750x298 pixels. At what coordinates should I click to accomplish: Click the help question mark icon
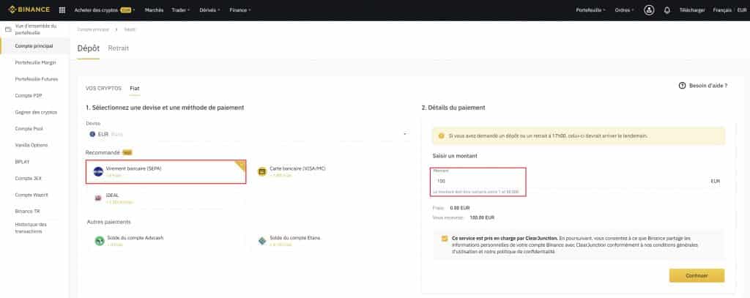click(682, 86)
